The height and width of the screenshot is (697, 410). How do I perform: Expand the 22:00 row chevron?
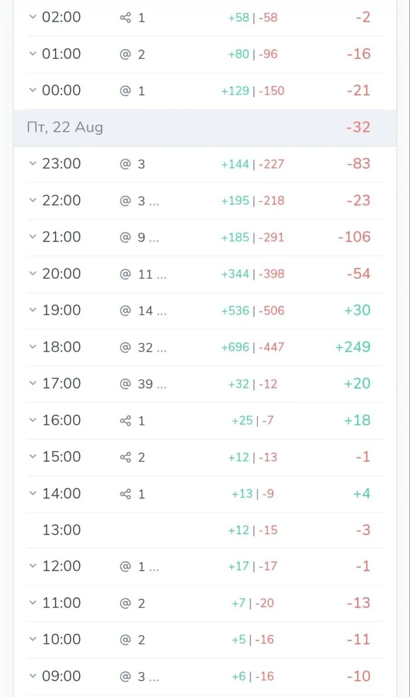(x=33, y=200)
